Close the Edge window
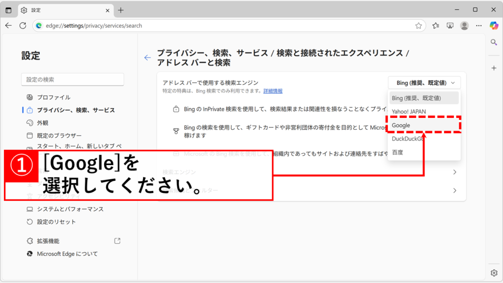503x283 pixels. coord(493,10)
